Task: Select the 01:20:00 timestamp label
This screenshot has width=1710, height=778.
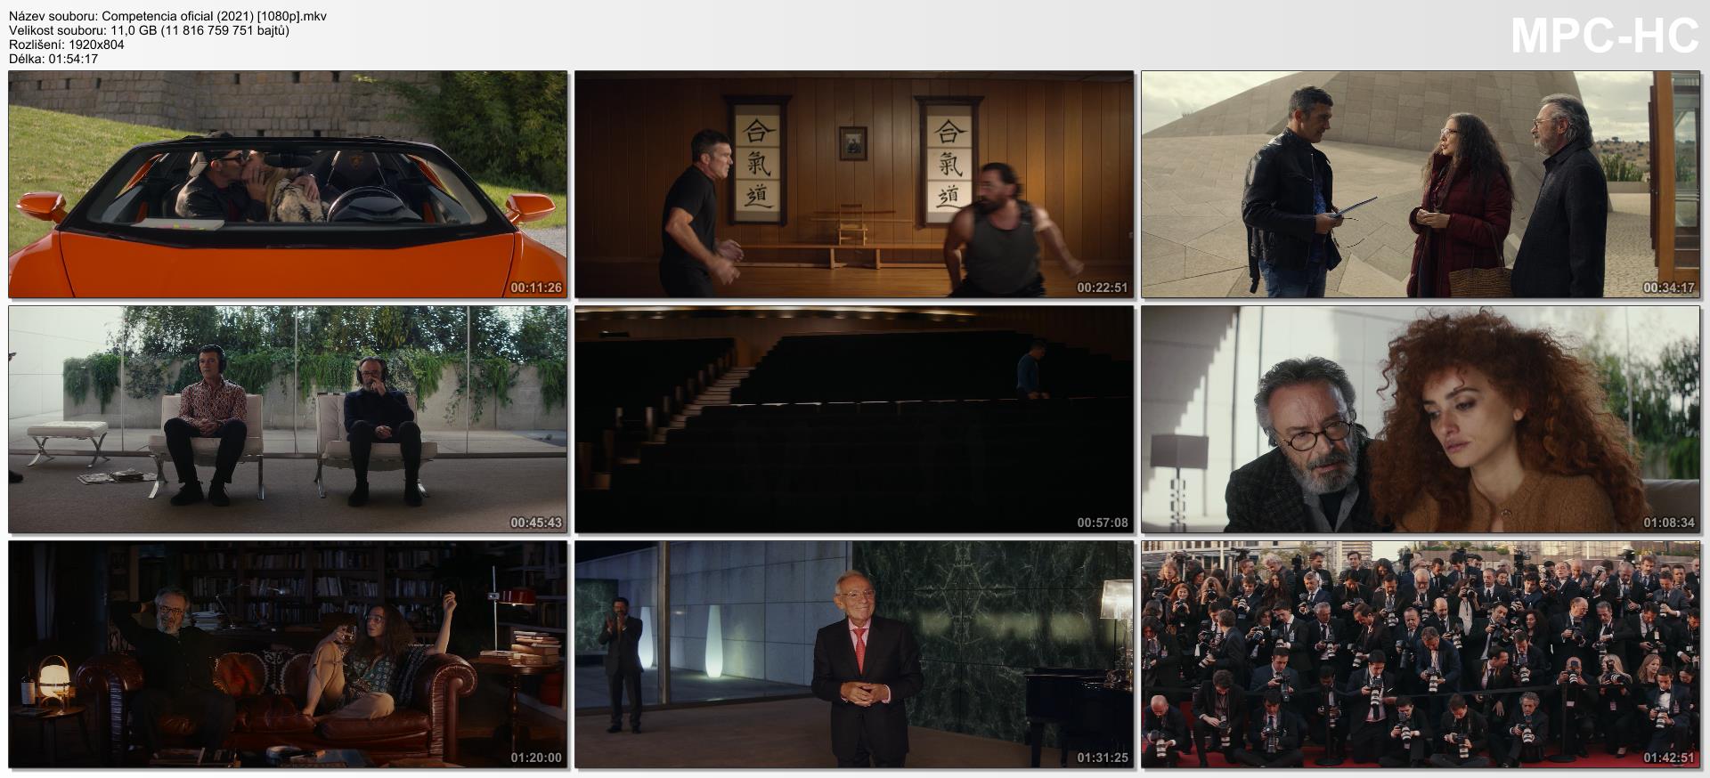Action: tap(535, 758)
